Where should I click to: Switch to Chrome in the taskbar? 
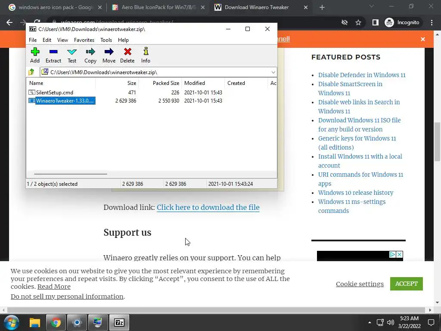coord(56,322)
